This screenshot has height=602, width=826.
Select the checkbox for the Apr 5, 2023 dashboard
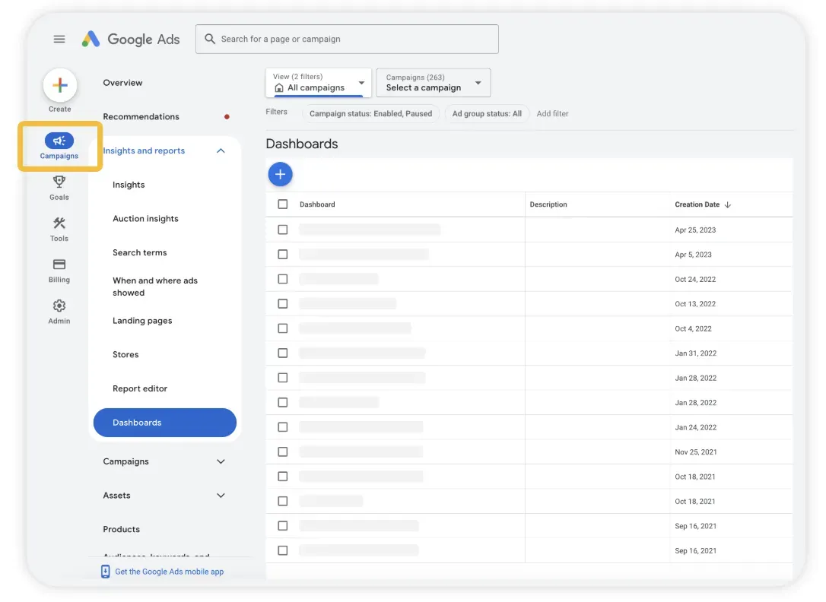(x=282, y=254)
